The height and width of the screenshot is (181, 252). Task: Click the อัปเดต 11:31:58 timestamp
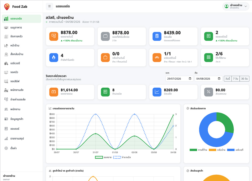[91, 22]
